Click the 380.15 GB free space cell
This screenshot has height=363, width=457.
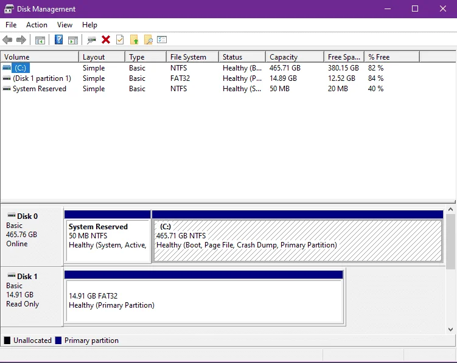(x=343, y=68)
